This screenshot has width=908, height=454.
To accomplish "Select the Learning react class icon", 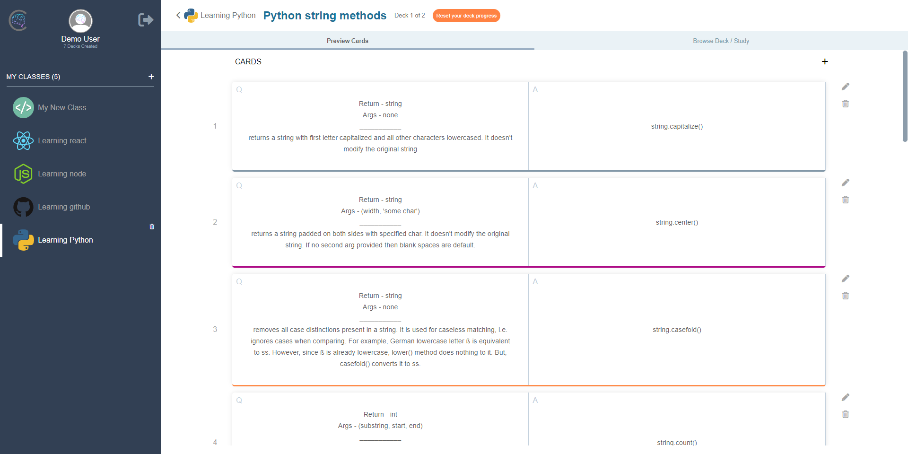I will pos(23,140).
